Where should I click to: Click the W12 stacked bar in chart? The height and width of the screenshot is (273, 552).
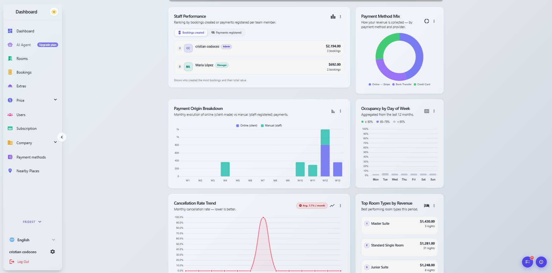click(325, 153)
